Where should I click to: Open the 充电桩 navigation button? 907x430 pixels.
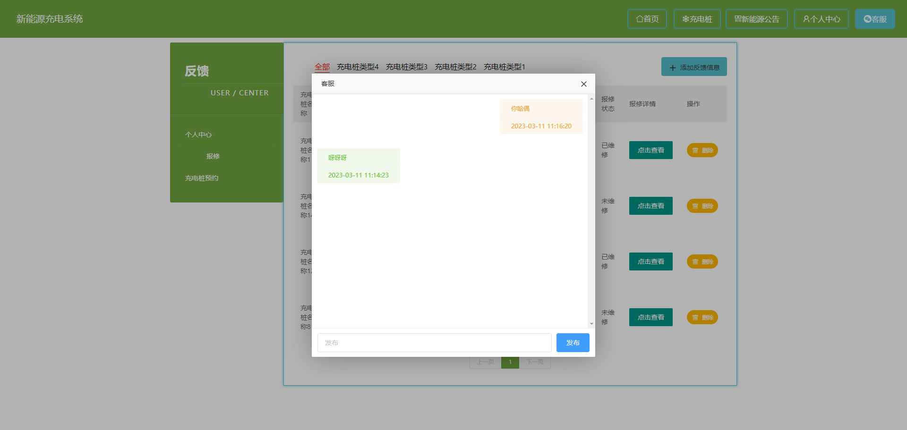(697, 19)
